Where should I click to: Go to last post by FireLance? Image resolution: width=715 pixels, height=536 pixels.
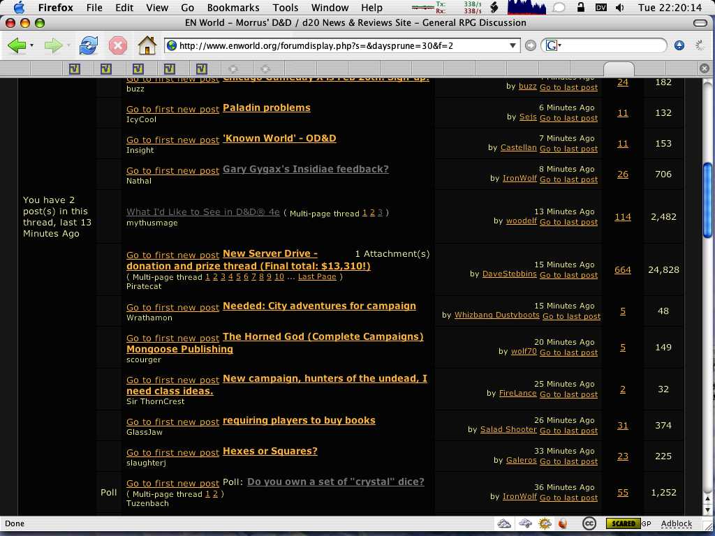pyautogui.click(x=568, y=395)
